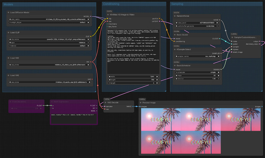Viewport: 265px width, 158px height.
Task: Collapse the BasicScheduler node via its dot
Action: (175, 66)
